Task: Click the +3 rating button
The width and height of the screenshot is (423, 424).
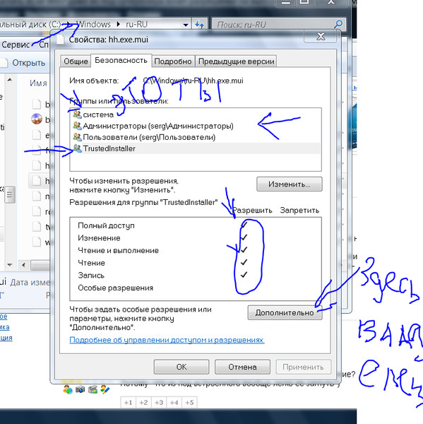Action: (x=159, y=402)
